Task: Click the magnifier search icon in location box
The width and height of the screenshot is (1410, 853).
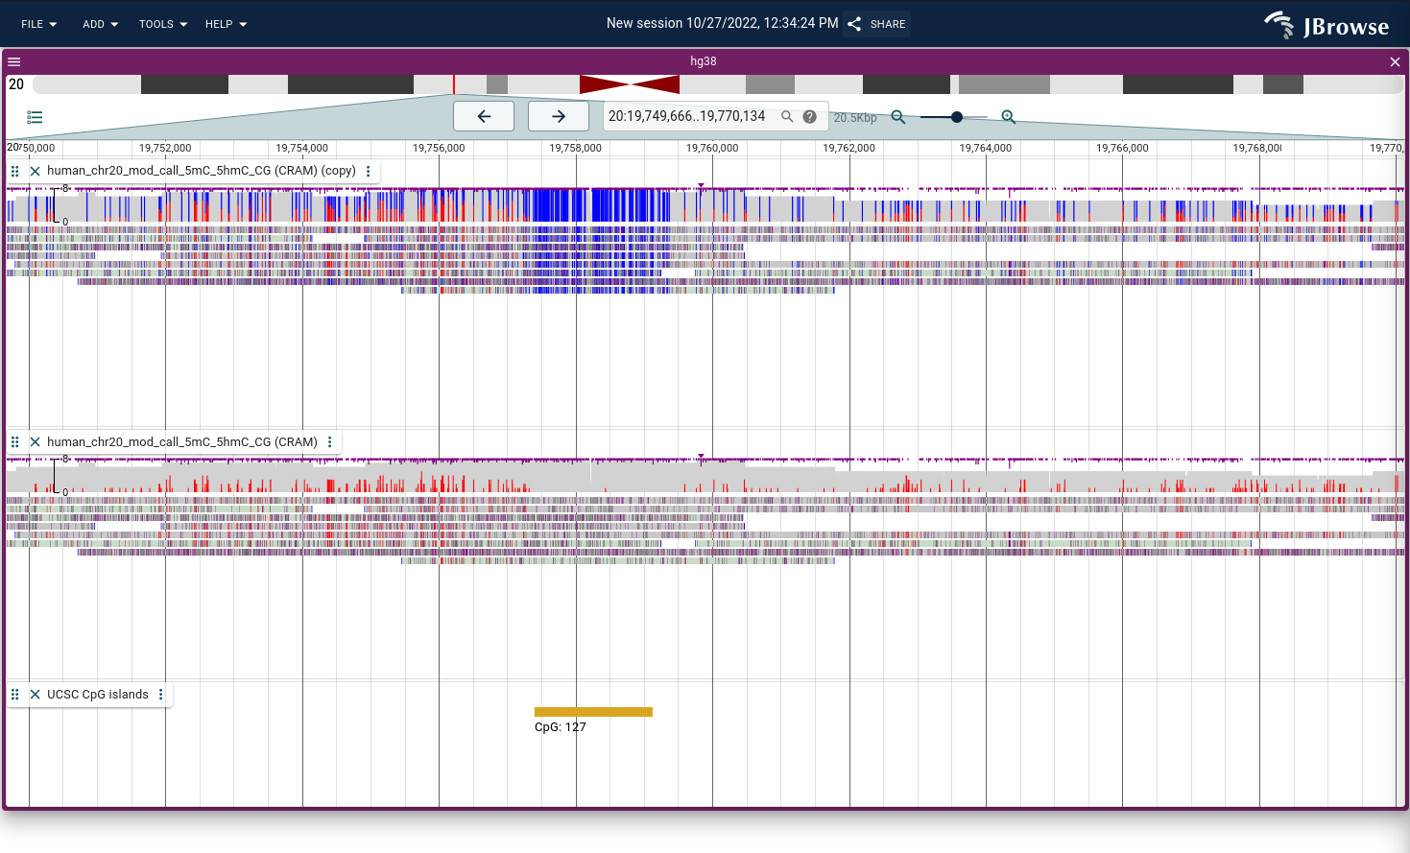Action: pyautogui.click(x=787, y=116)
